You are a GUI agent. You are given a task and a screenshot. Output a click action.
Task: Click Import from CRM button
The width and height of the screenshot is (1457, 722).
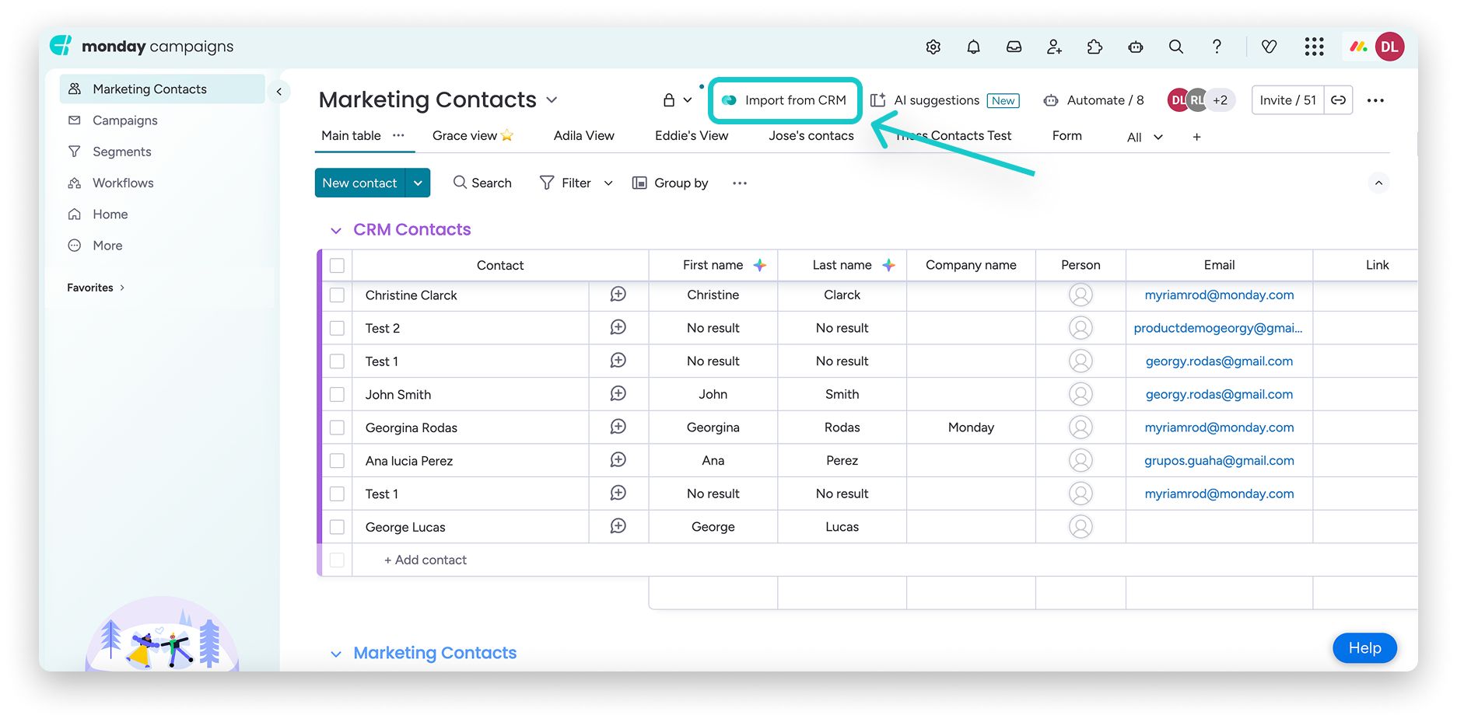785,100
